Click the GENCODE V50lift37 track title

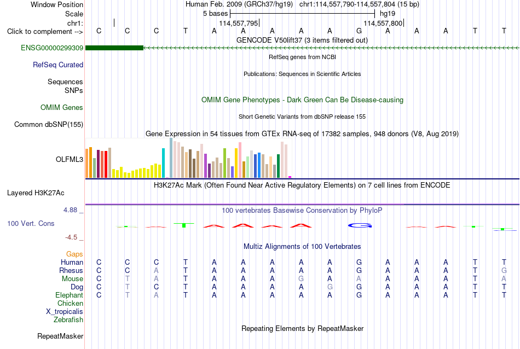coord(302,40)
